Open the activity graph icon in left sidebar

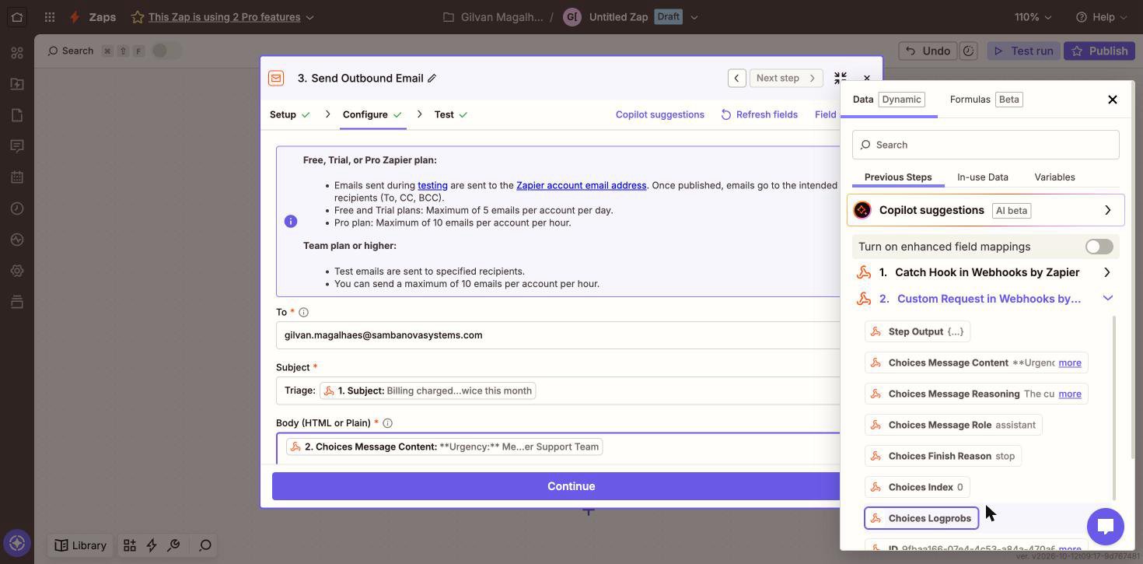17,240
